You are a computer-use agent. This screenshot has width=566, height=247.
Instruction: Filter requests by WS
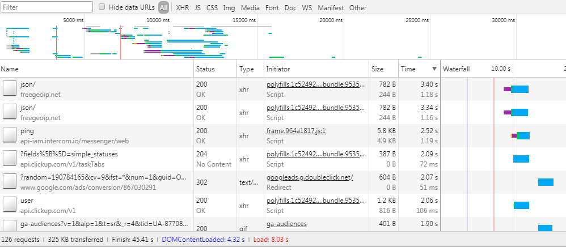307,7
